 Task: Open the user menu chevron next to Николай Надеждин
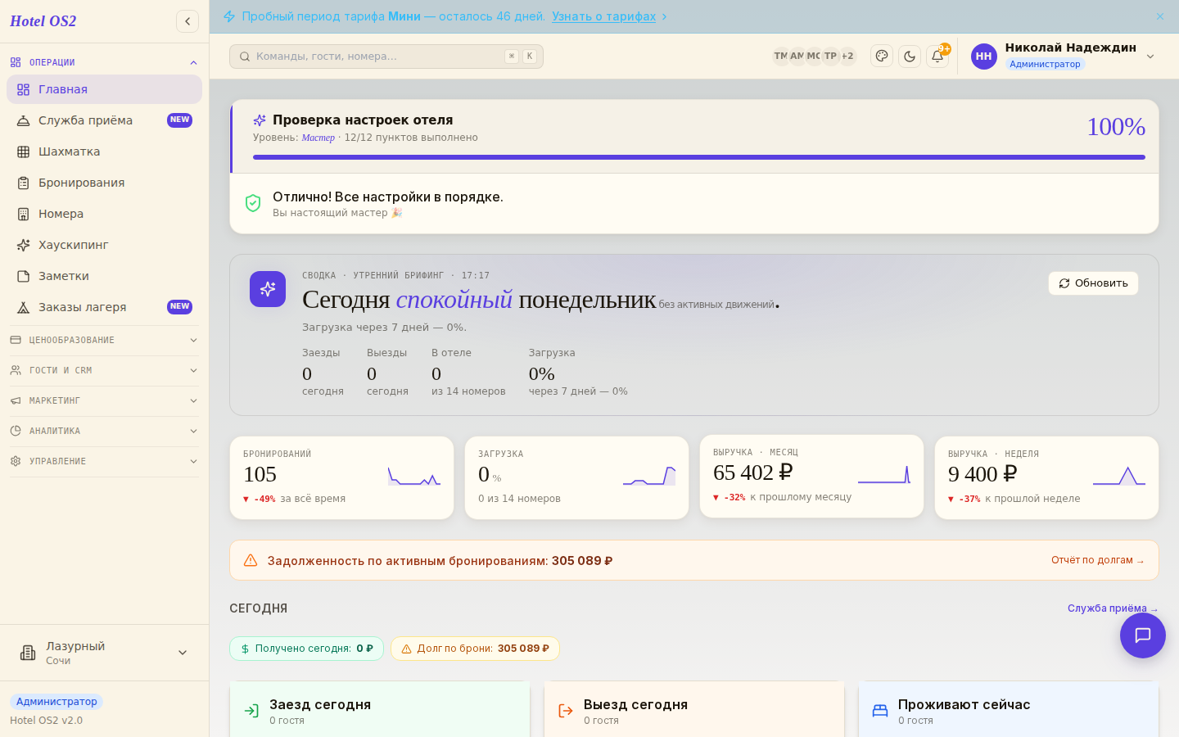pyautogui.click(x=1150, y=57)
